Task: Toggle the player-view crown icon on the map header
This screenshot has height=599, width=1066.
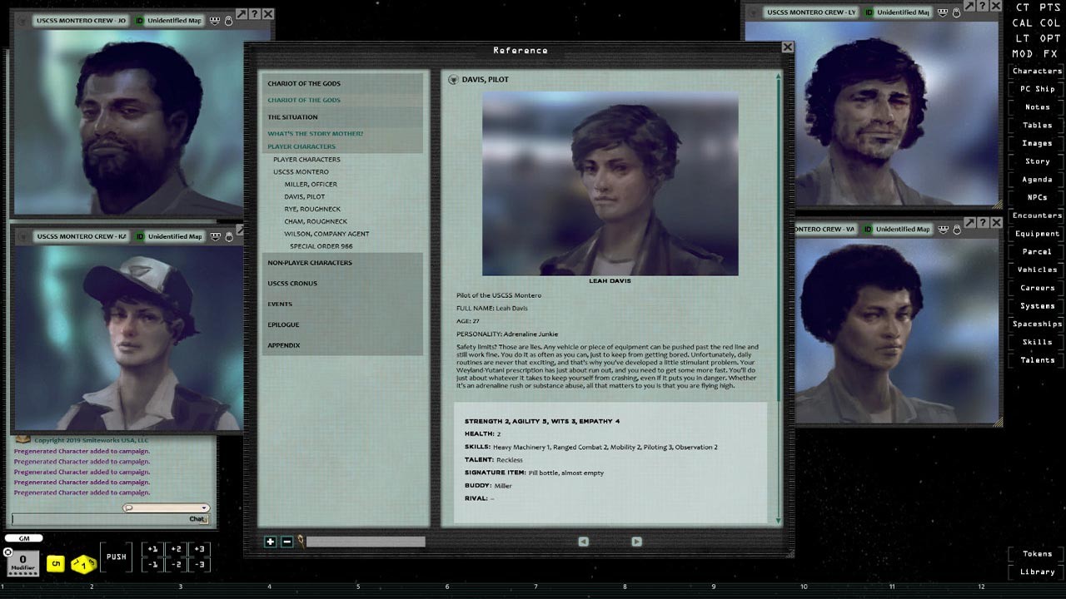Action: click(x=215, y=21)
